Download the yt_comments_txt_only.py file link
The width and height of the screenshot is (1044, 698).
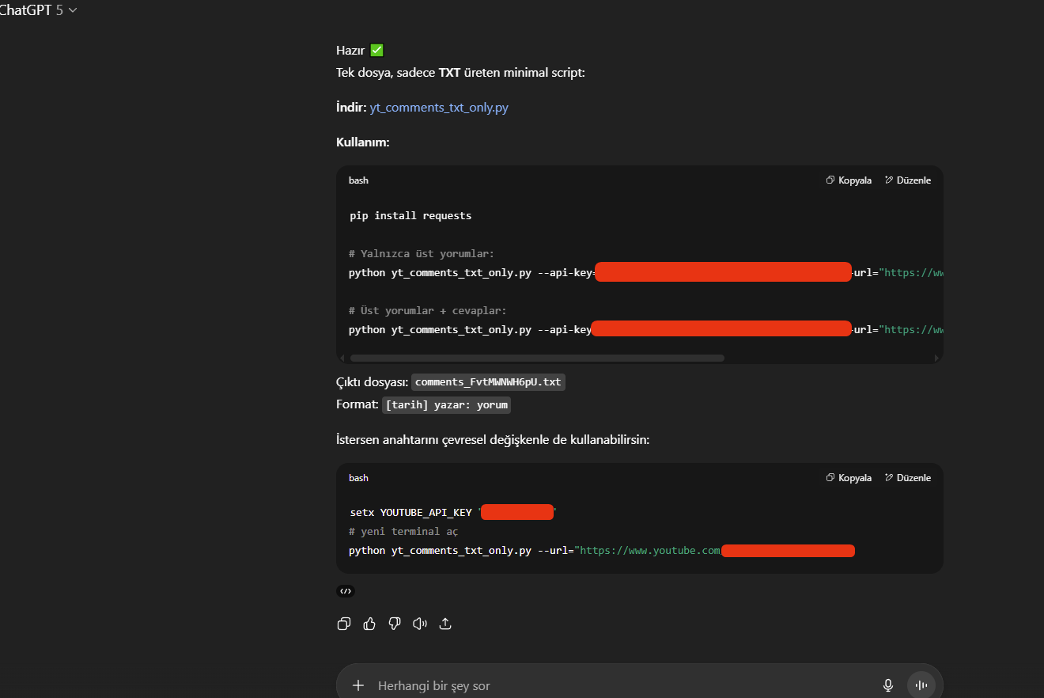point(439,108)
